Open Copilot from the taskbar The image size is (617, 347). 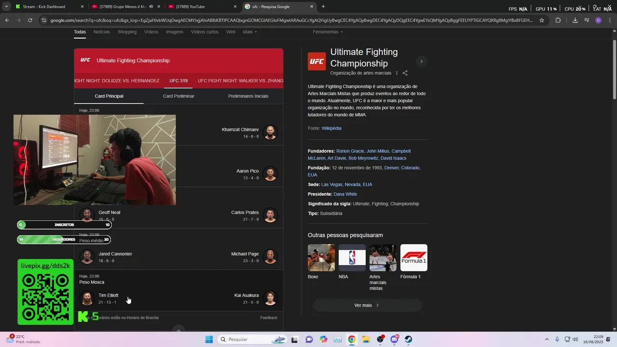point(323,339)
